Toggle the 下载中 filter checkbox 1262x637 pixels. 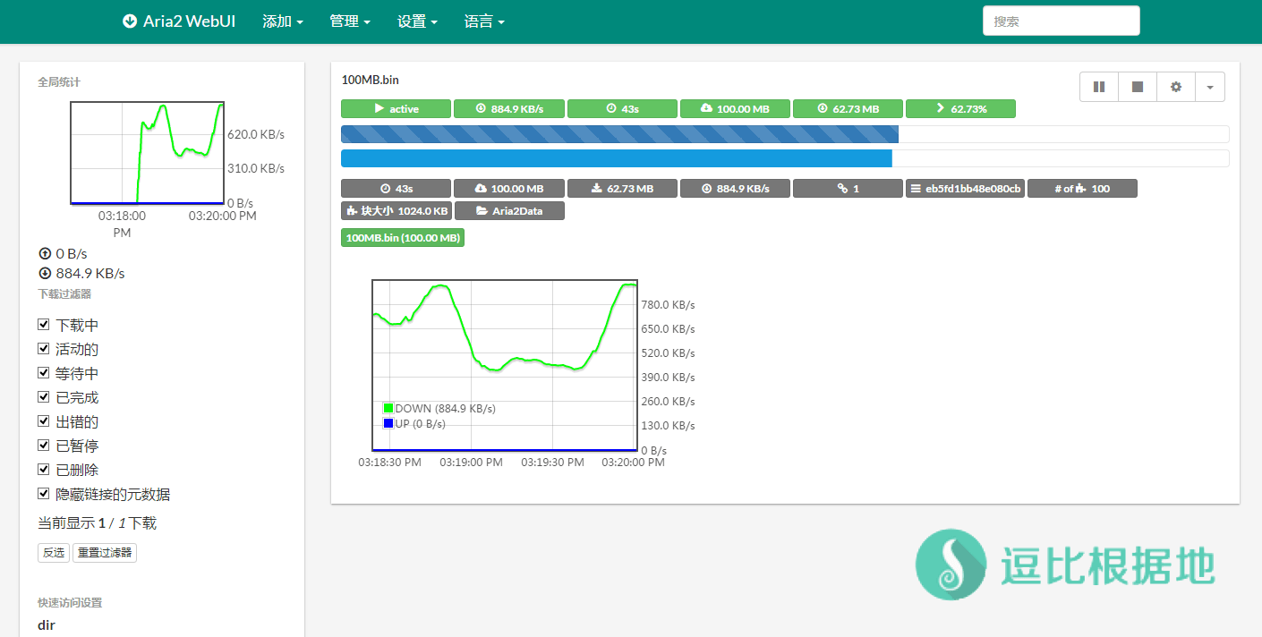(x=43, y=325)
